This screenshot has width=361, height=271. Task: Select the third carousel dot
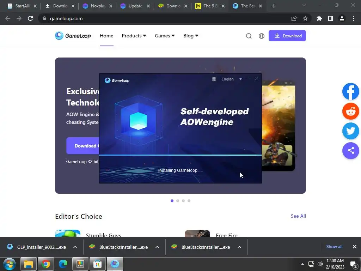click(x=183, y=201)
